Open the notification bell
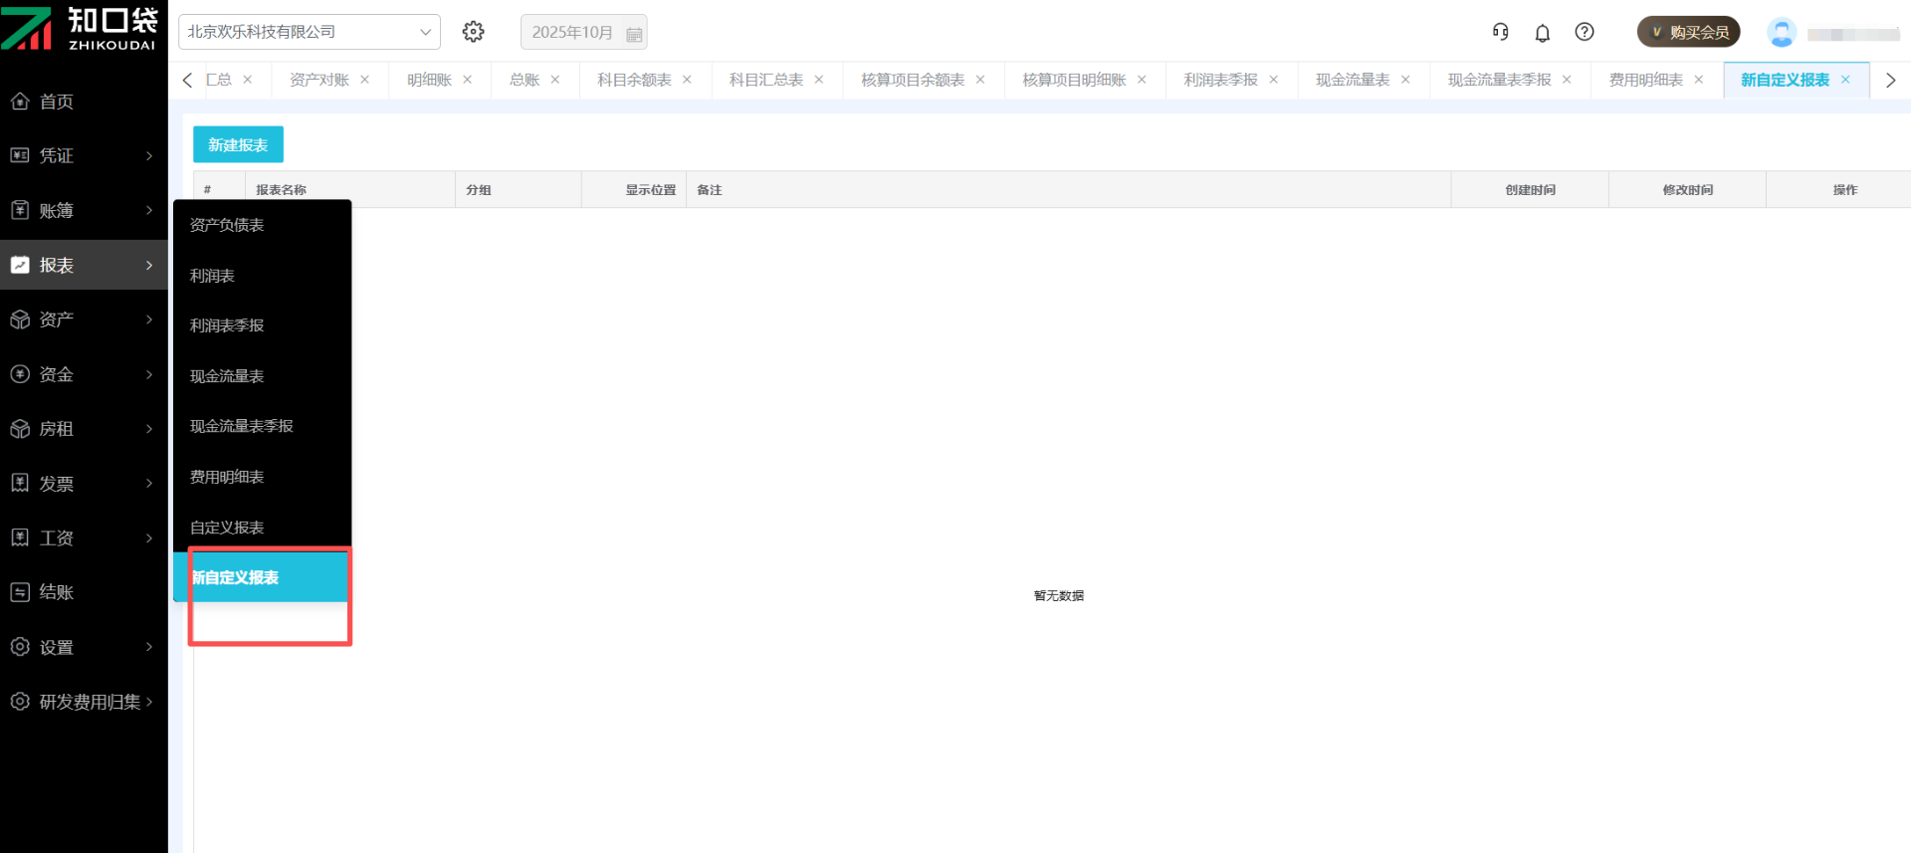Viewport: 1911px width, 853px height. tap(1542, 33)
